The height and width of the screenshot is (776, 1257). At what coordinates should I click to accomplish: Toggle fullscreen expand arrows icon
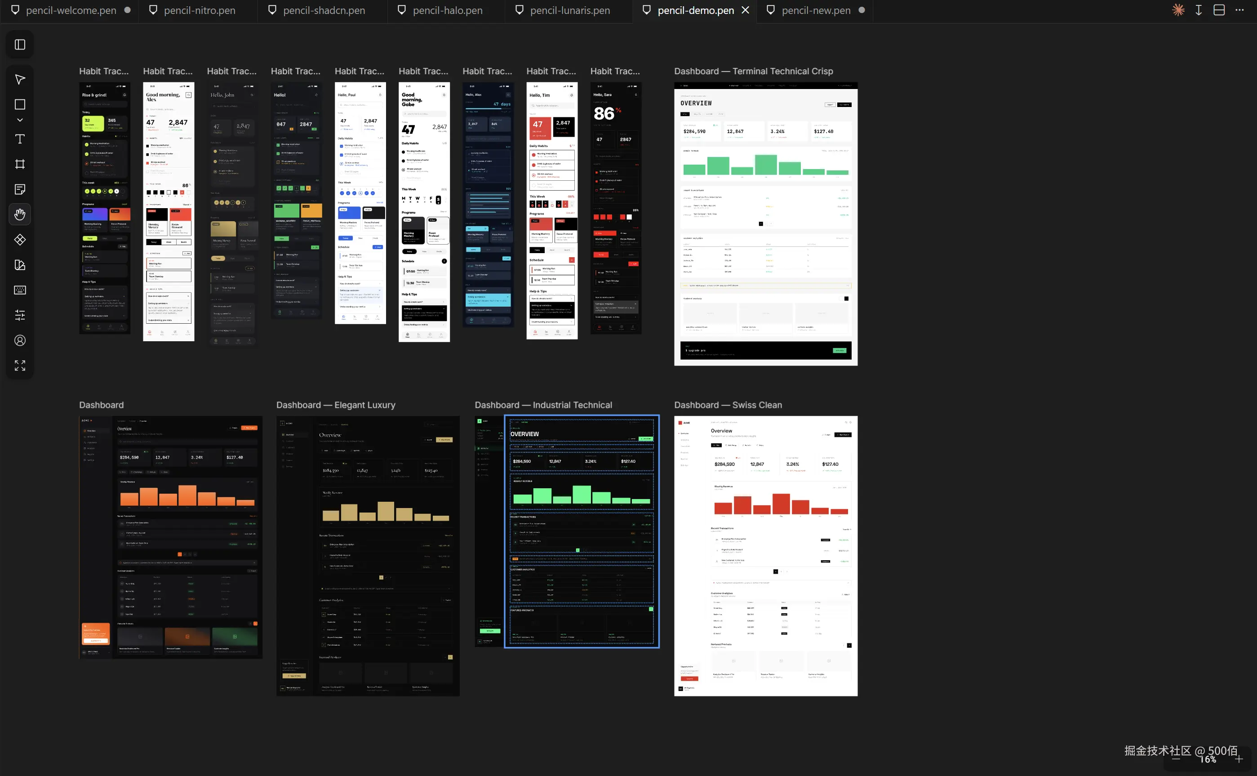pos(20,366)
